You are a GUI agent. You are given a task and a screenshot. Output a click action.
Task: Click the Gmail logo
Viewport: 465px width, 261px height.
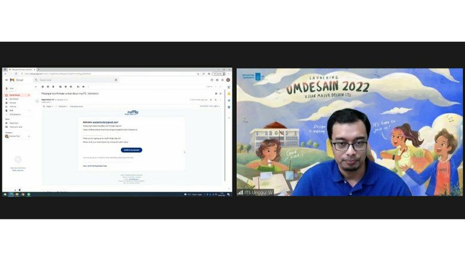click(17, 80)
